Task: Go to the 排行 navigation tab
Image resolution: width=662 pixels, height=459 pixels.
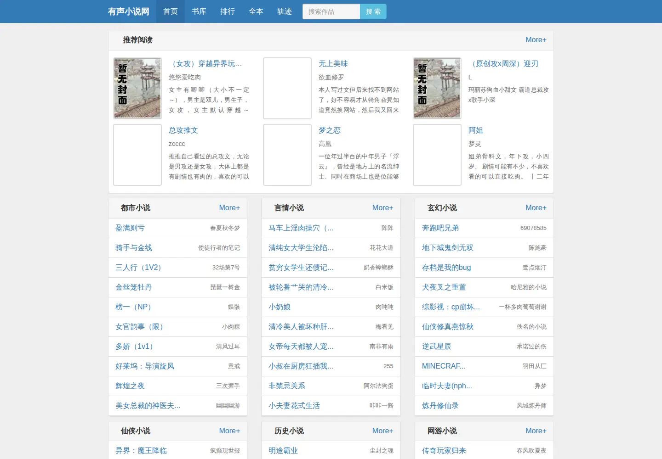Action: [x=228, y=11]
